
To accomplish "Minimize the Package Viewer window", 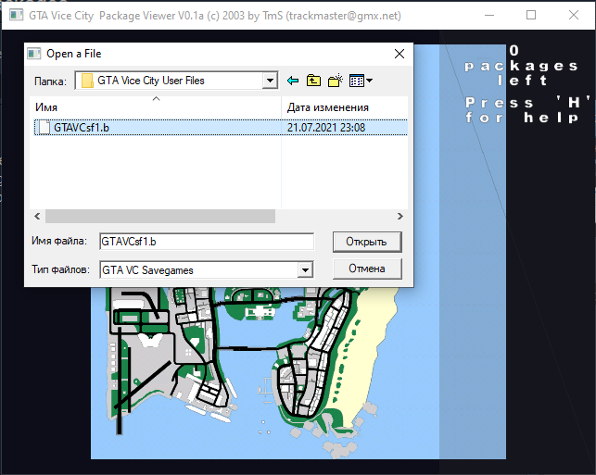I will coord(489,15).
